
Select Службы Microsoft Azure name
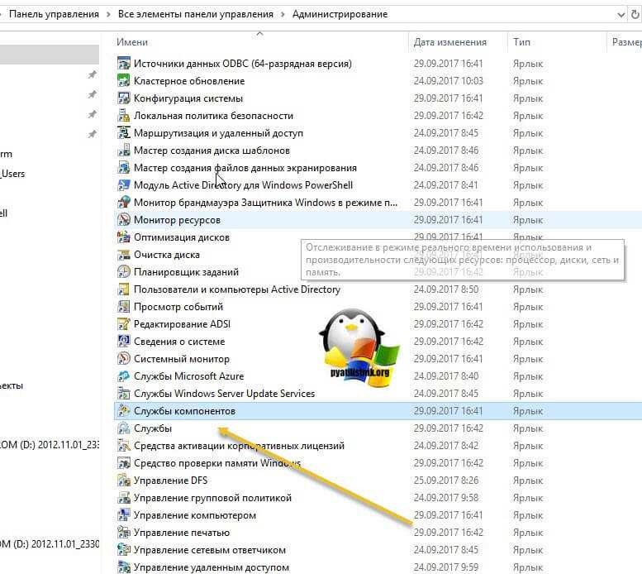point(188,376)
